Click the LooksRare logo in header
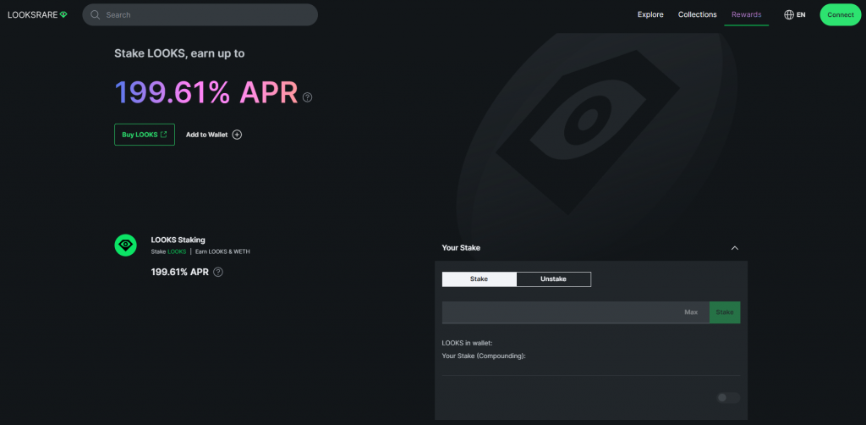 click(x=37, y=15)
